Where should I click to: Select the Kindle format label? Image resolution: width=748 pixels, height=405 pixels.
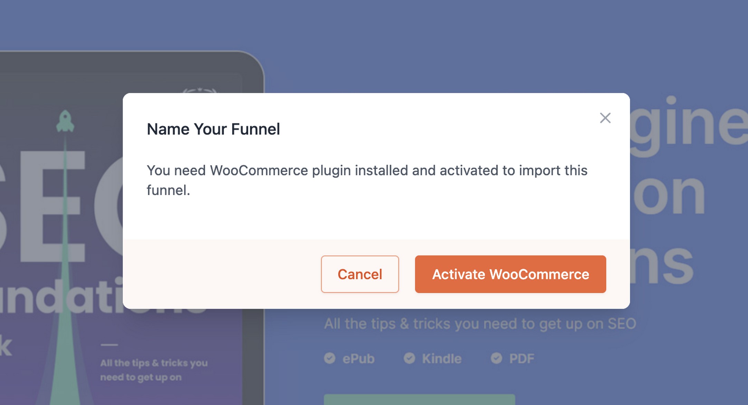[x=442, y=359]
